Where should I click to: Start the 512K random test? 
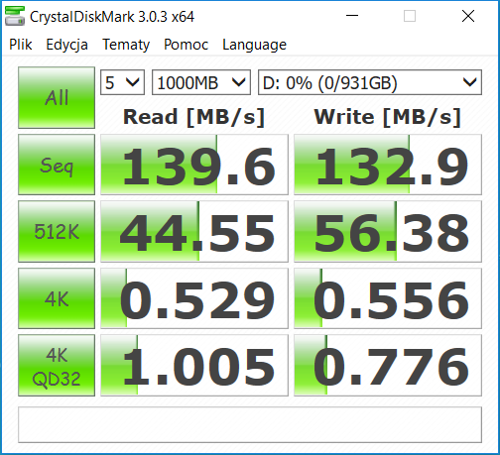57,231
